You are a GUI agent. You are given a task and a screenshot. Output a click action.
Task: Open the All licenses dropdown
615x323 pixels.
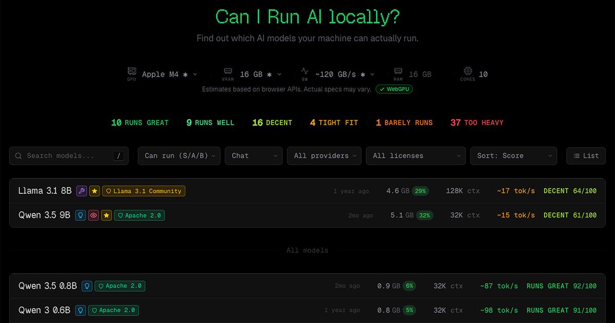(x=416, y=156)
